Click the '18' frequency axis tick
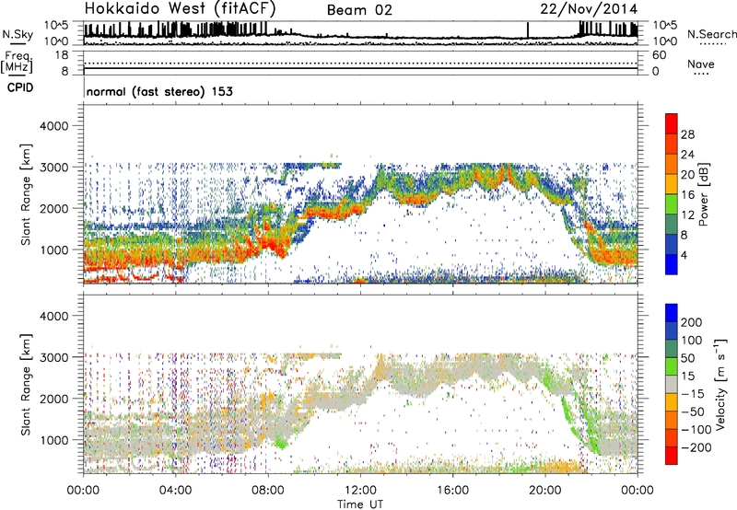The image size is (737, 510). [62, 55]
